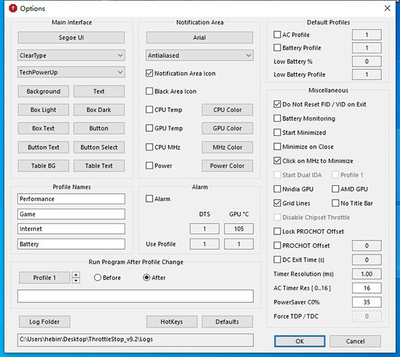Select the Before radio button

point(97,278)
